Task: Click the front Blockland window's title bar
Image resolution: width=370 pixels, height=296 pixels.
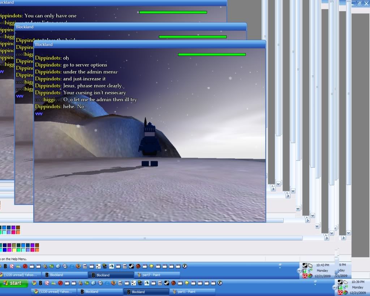Action: point(150,44)
